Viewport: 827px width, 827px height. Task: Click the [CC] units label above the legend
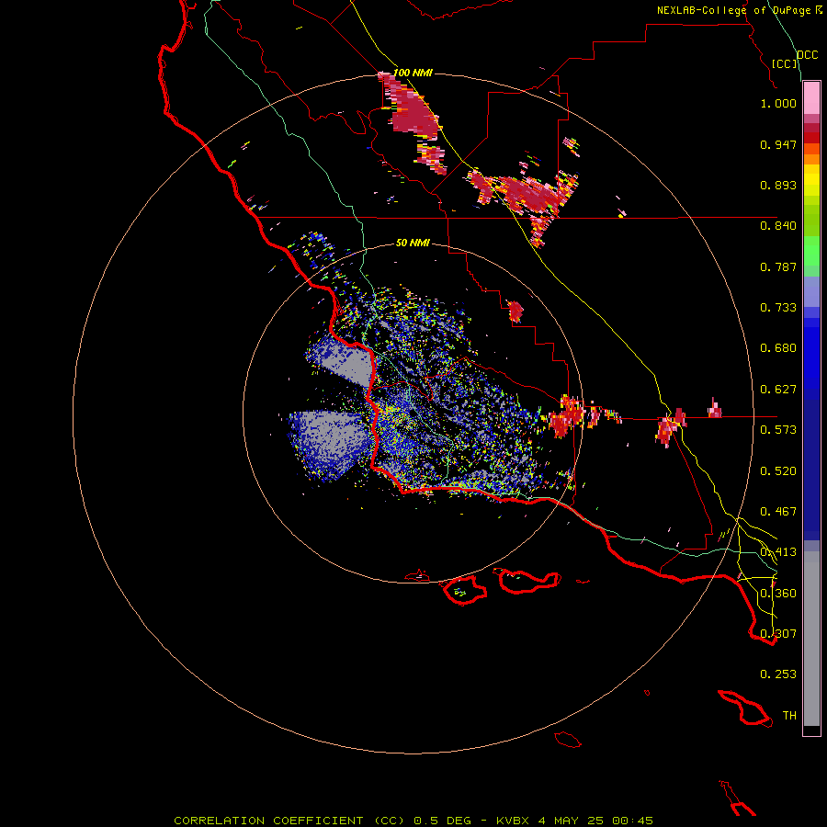[785, 63]
